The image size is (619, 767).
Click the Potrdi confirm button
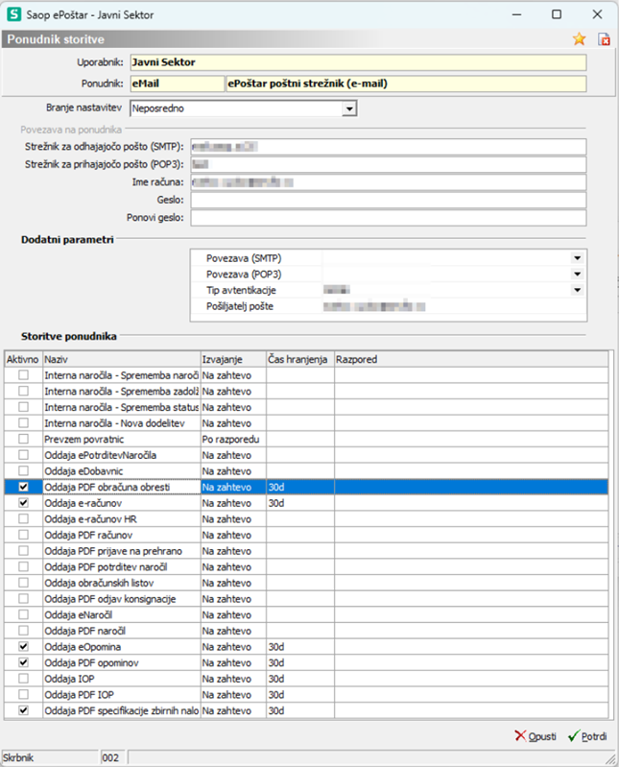[x=587, y=736]
